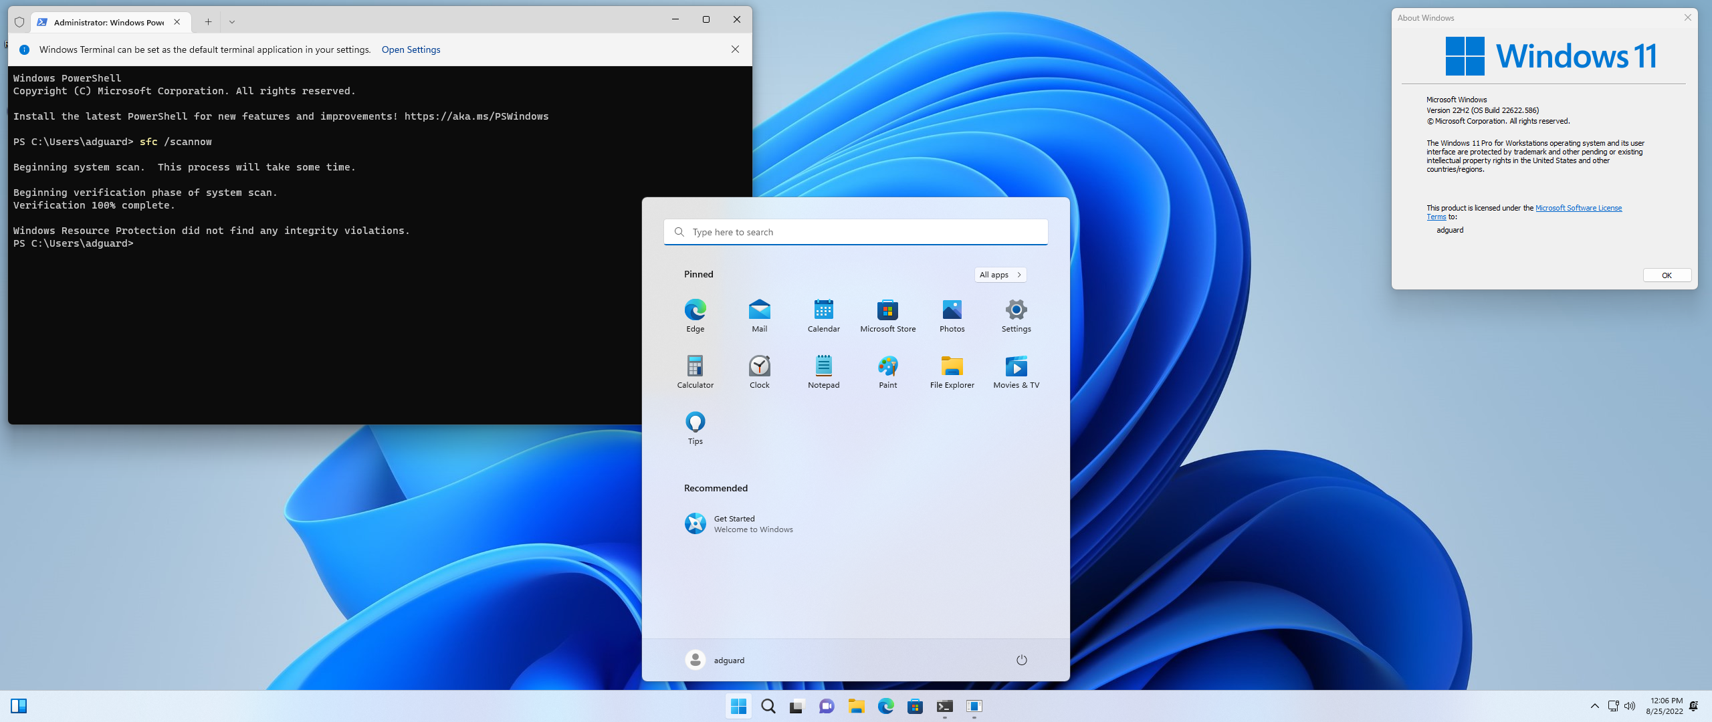Click "Version 22H2 (OS Build 22622.586)" in About Windows
The image size is (1712, 722).
1483,110
